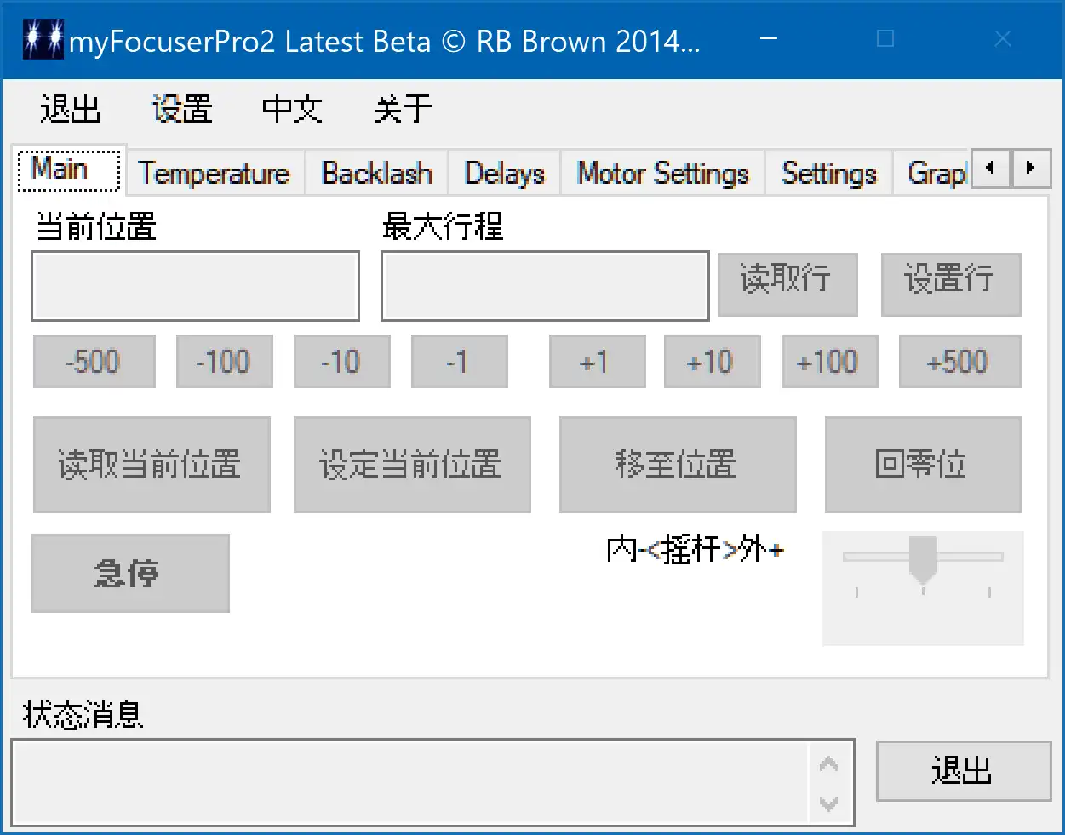Click the 最大行程 input field

(x=545, y=286)
